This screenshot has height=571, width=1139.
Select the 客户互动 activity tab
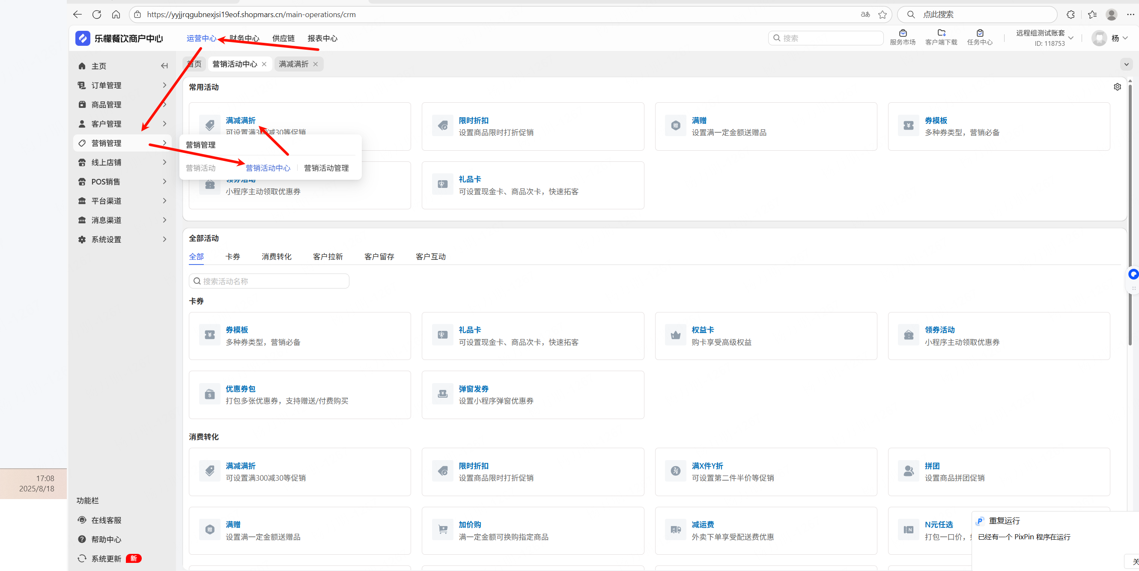click(431, 257)
